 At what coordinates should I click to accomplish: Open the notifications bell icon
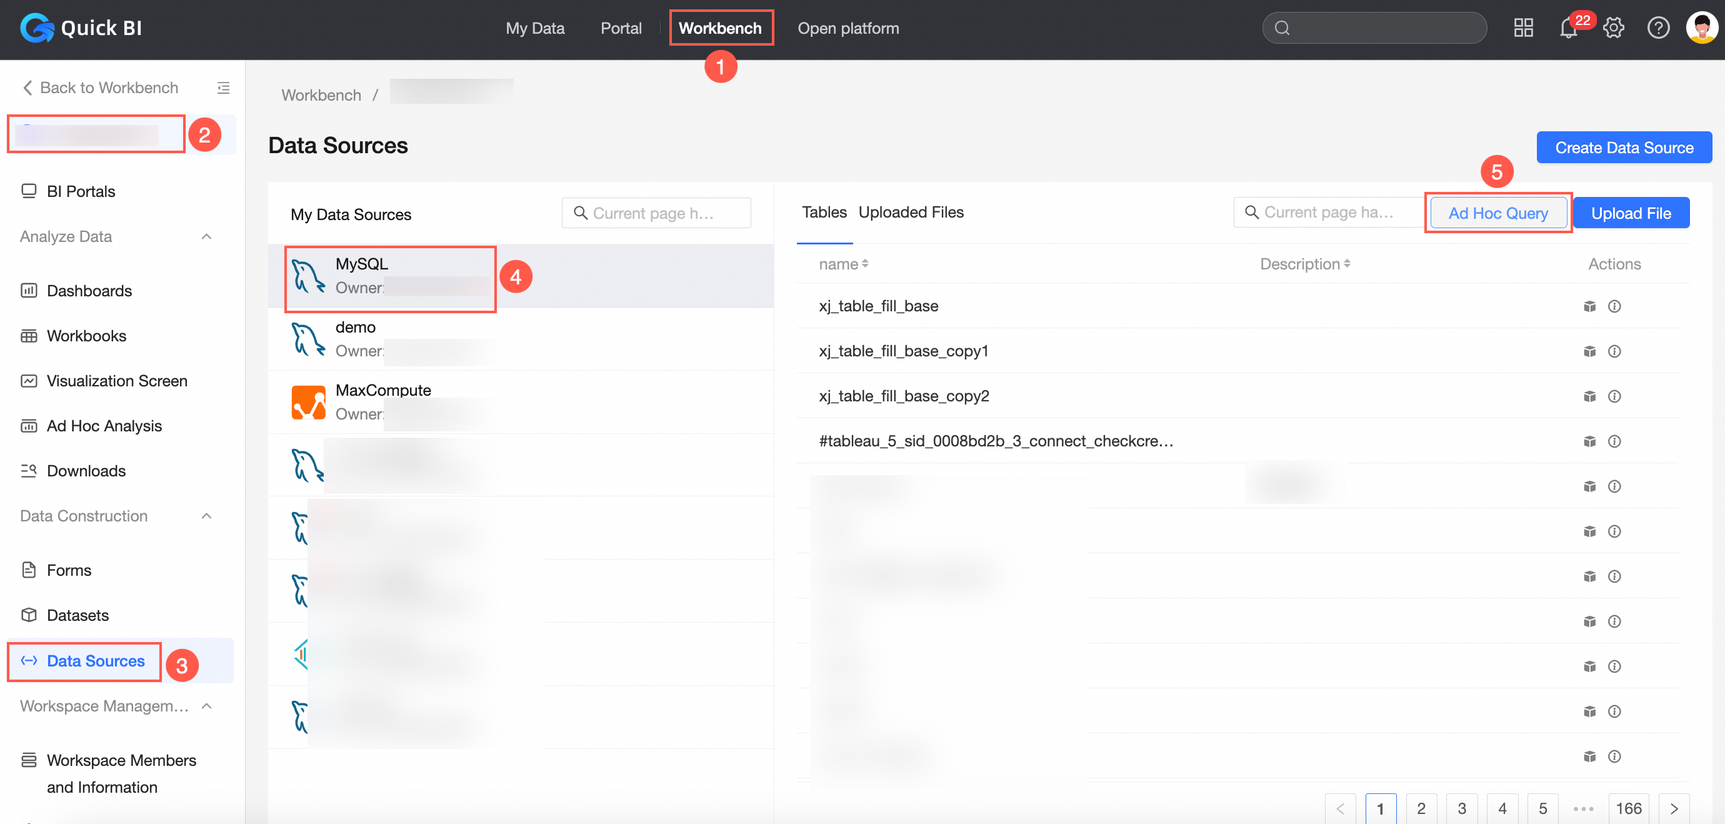coord(1567,29)
